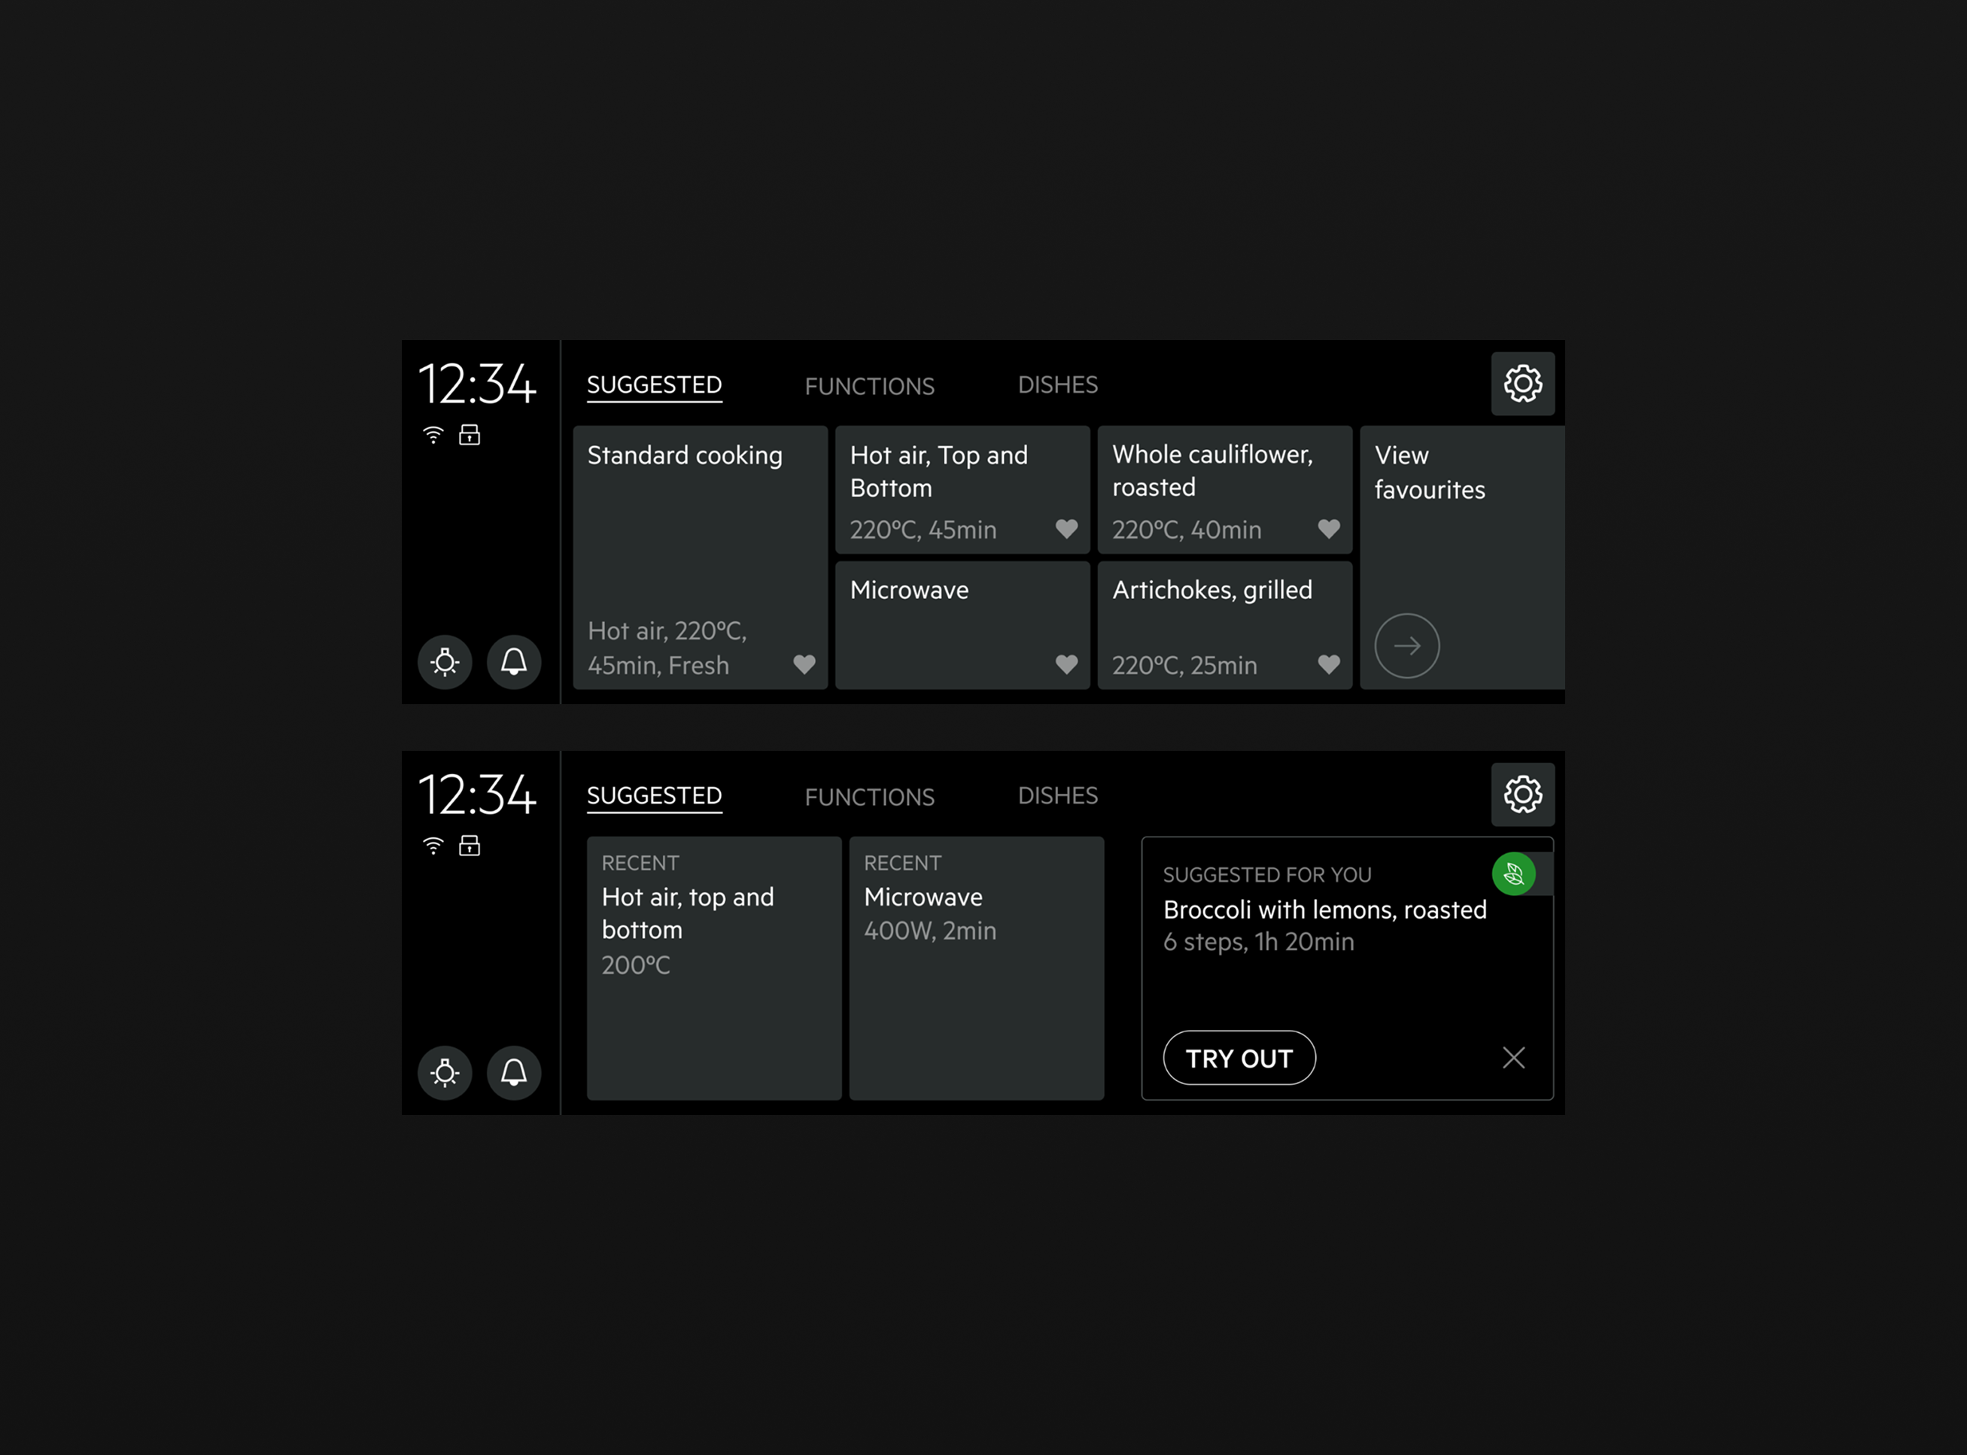Tap Wi-Fi status icon in upper screen
The height and width of the screenshot is (1455, 1967).
pyautogui.click(x=433, y=434)
